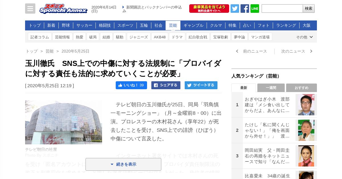The height and width of the screenshot is (179, 342).
Task: Open 特集 navigation item
Action: pyautogui.click(x=233, y=25)
